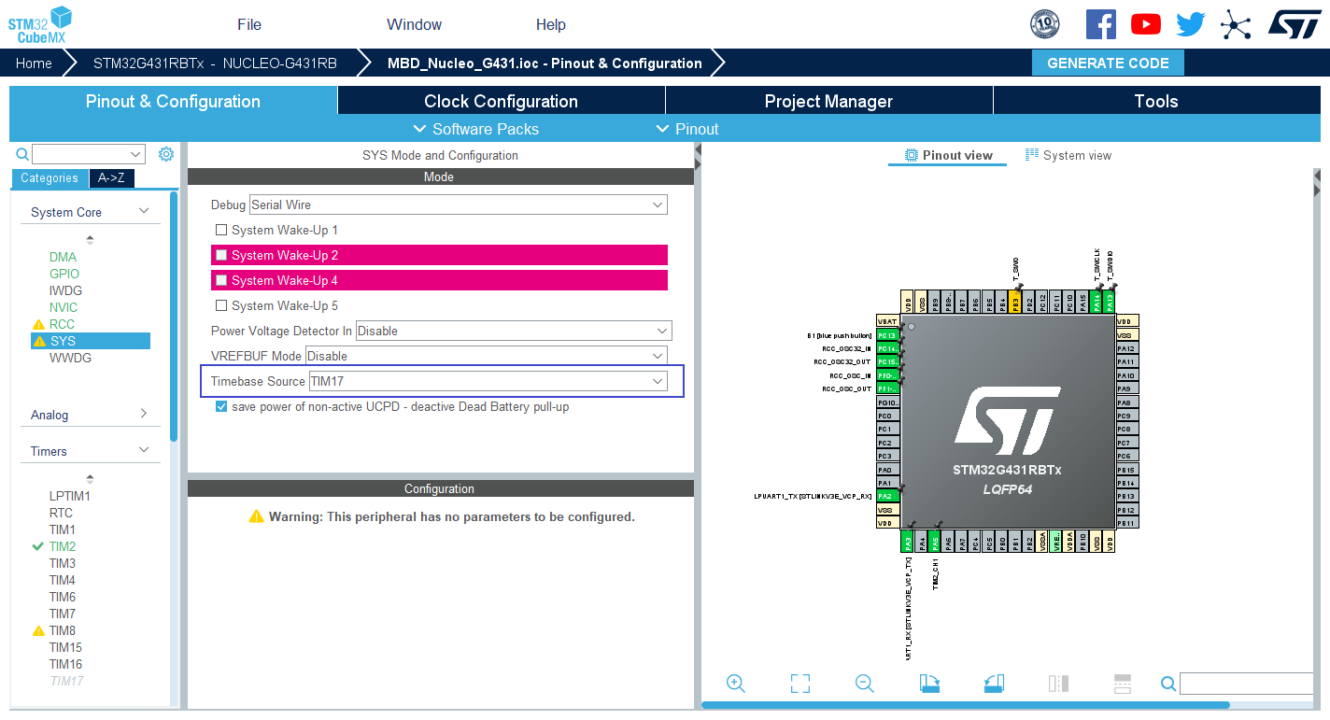The width and height of the screenshot is (1330, 720).
Task: Disable the System Wake-Up 2 checkbox
Action: [221, 255]
